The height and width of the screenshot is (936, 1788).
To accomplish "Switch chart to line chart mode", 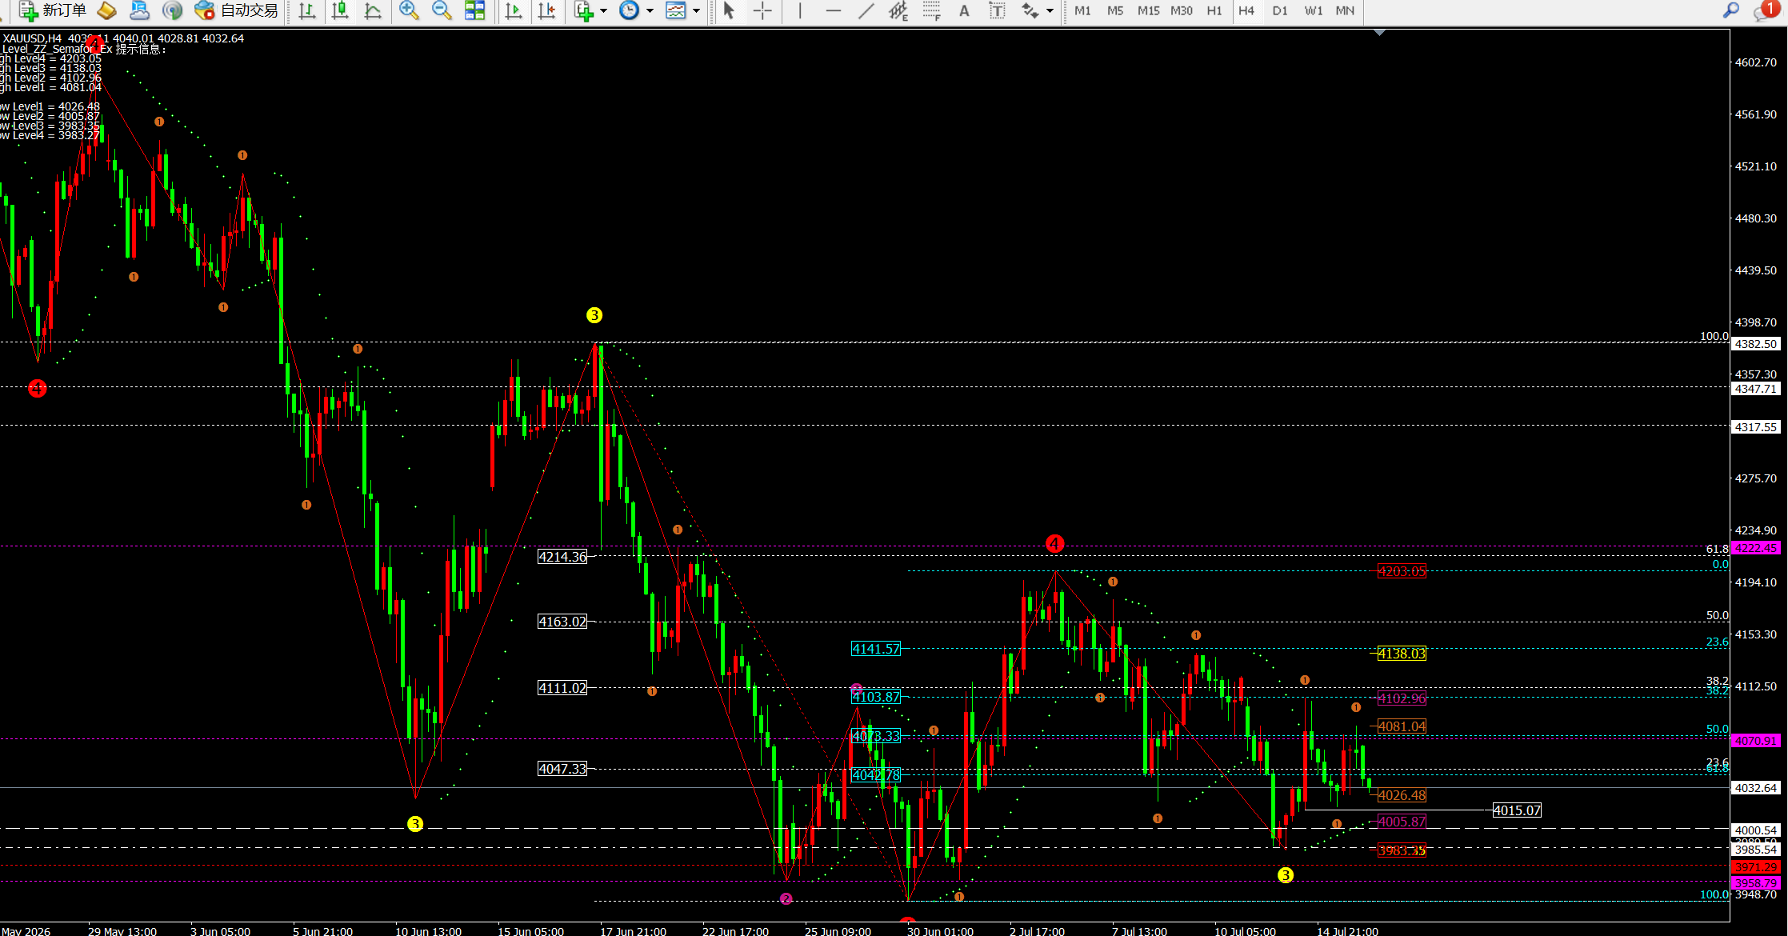I will click(373, 10).
